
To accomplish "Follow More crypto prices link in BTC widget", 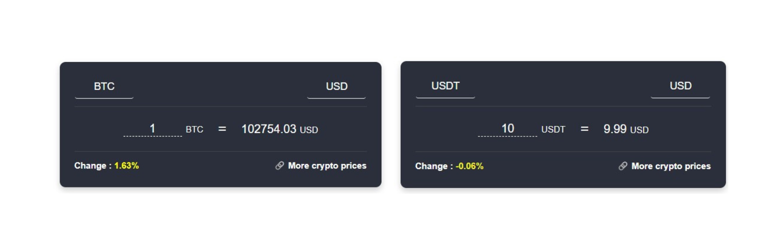I will point(327,165).
